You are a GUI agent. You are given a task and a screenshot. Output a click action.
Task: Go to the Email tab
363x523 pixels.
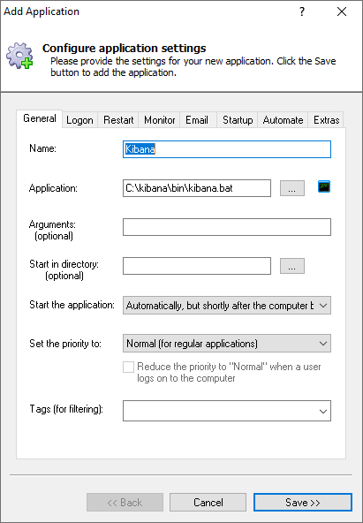[197, 120]
